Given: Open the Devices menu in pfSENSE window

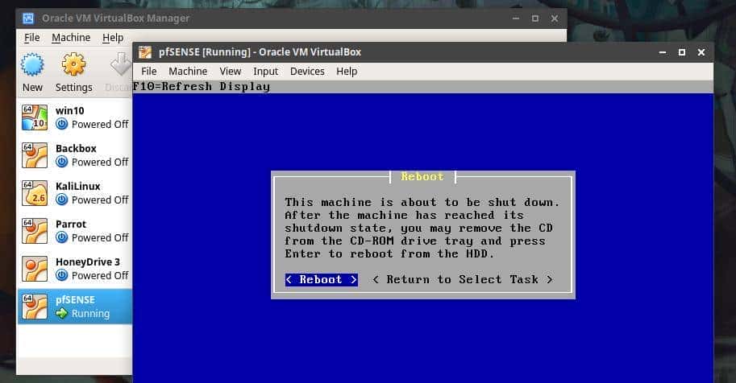Looking at the screenshot, I should (307, 72).
